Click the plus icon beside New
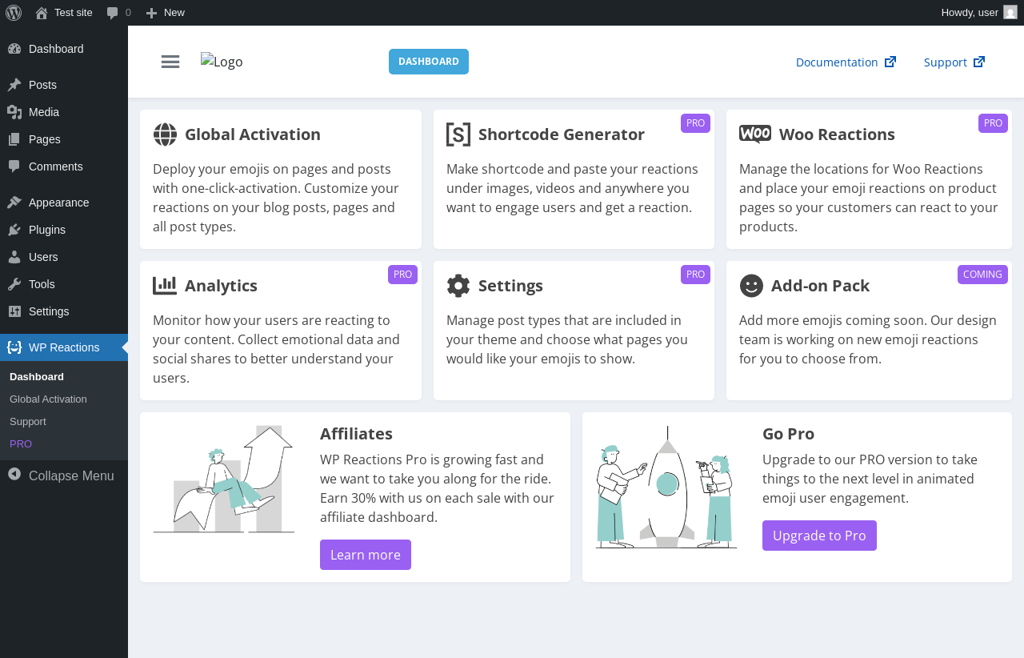The image size is (1024, 658). click(151, 13)
